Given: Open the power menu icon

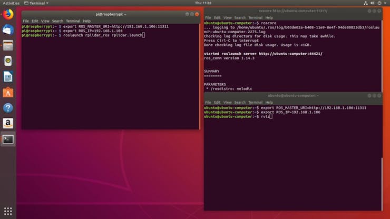Looking at the screenshot, I should 379,3.
